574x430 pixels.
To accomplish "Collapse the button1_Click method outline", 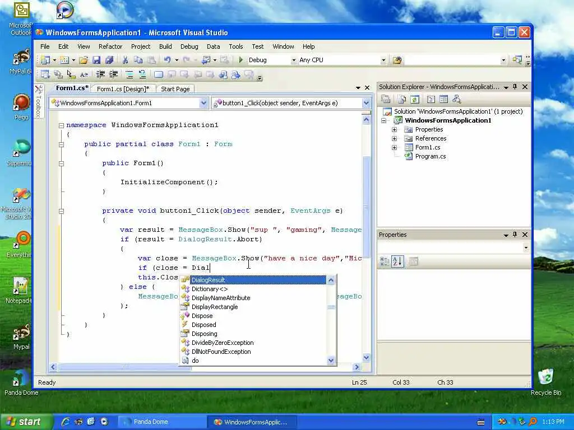I will coord(61,211).
